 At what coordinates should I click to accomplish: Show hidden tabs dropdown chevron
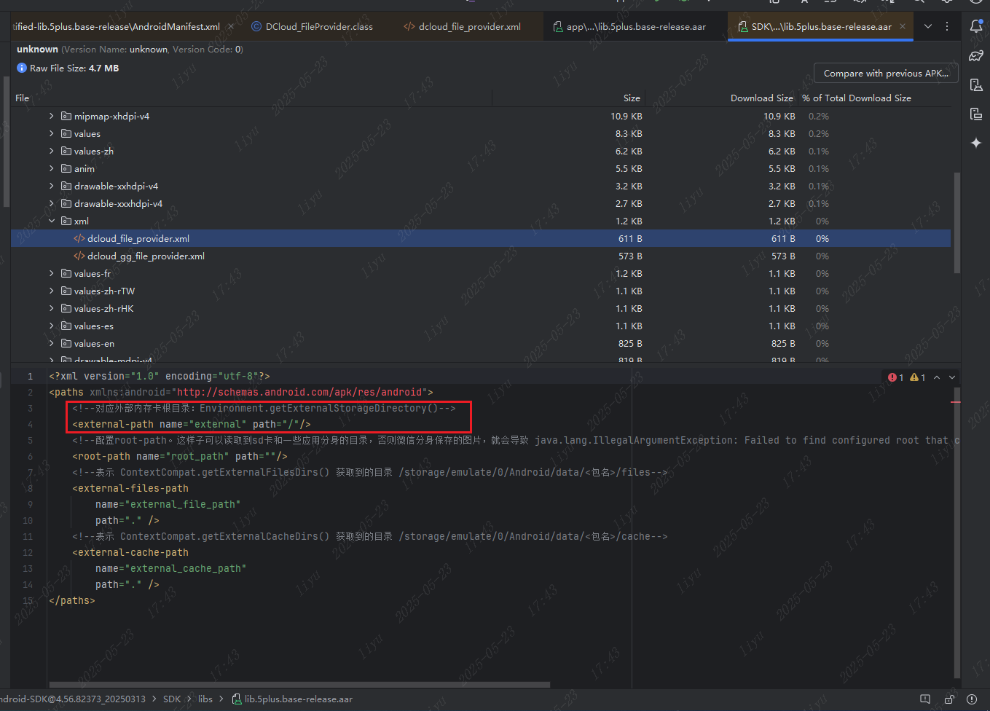[928, 26]
